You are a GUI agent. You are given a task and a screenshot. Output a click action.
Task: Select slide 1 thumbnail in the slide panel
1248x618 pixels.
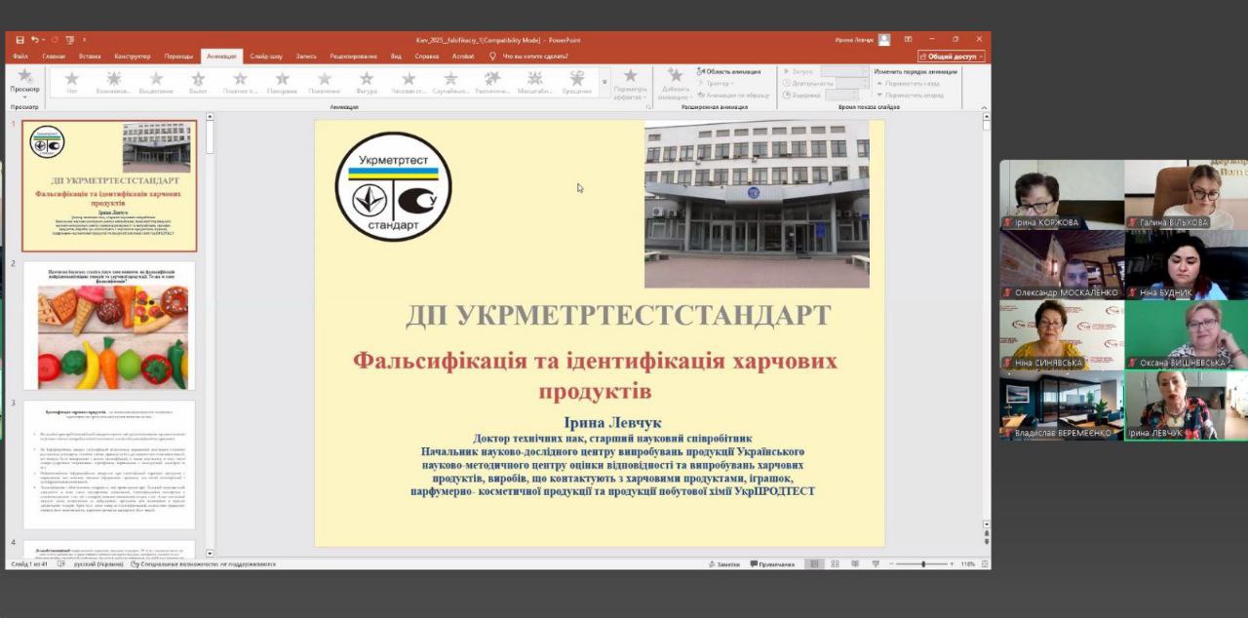109,185
